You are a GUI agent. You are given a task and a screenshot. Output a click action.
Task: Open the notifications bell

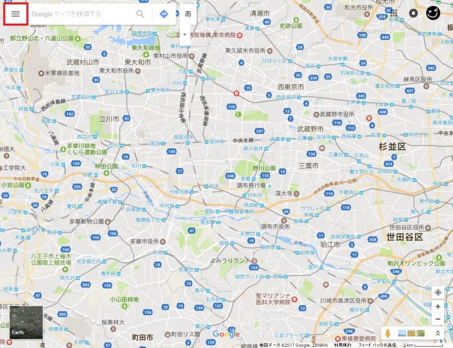pyautogui.click(x=414, y=13)
